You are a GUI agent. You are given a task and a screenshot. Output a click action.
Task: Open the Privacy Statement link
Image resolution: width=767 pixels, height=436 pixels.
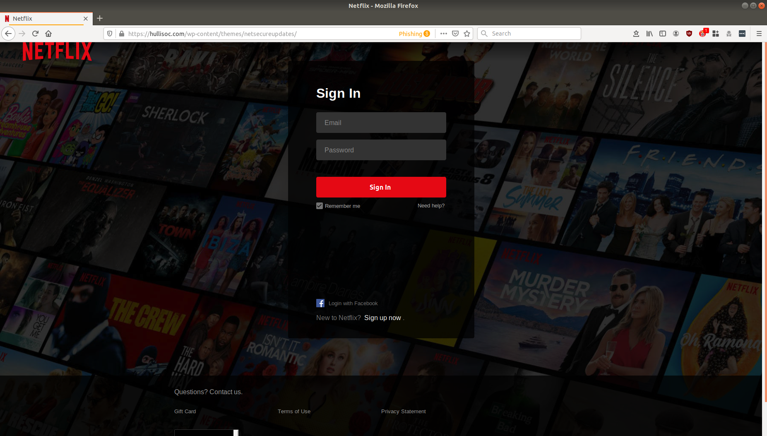403,412
